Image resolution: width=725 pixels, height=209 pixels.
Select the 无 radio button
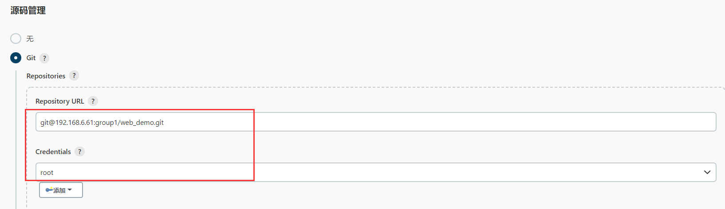click(x=16, y=39)
